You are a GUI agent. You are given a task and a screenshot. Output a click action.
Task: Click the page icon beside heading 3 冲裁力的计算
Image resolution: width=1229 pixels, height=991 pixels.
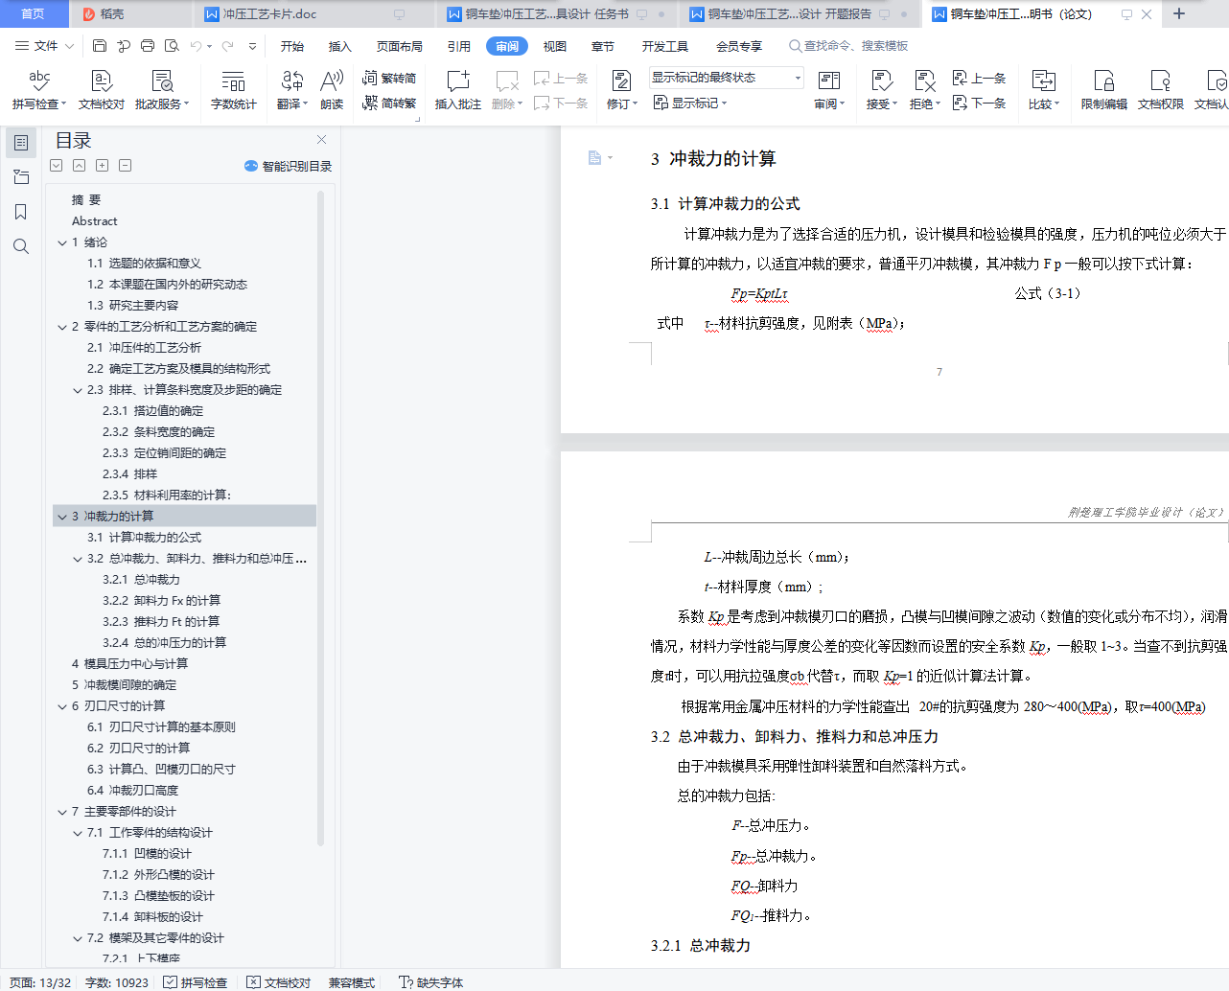tap(594, 157)
